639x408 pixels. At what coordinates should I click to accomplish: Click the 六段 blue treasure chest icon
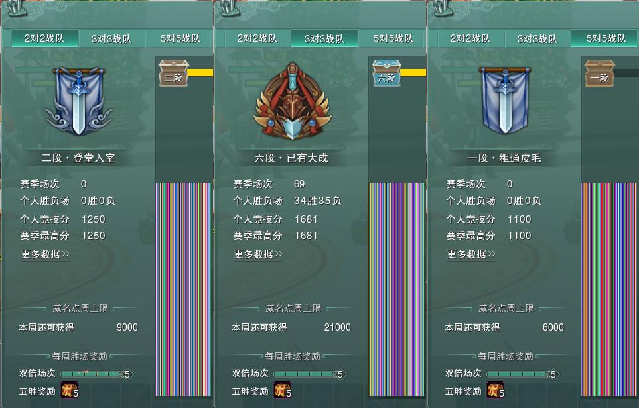(x=387, y=73)
